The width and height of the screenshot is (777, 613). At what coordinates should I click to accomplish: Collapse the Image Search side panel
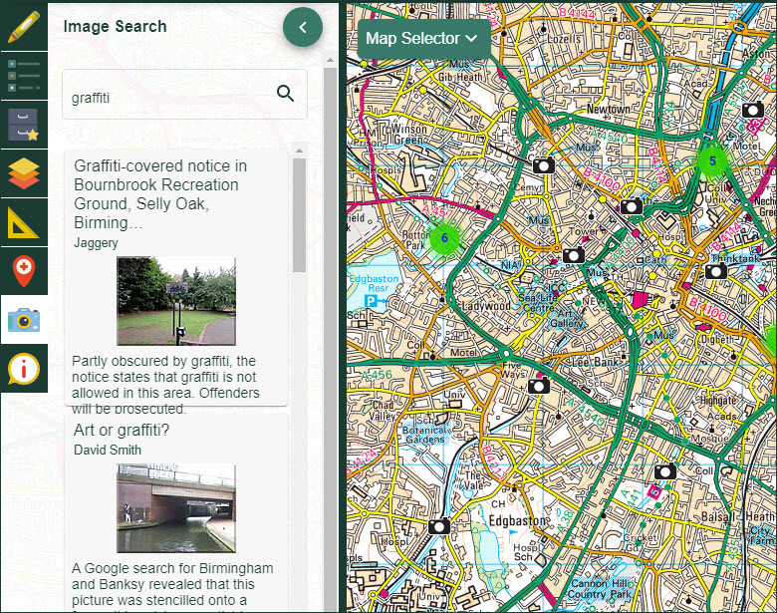coord(303,27)
